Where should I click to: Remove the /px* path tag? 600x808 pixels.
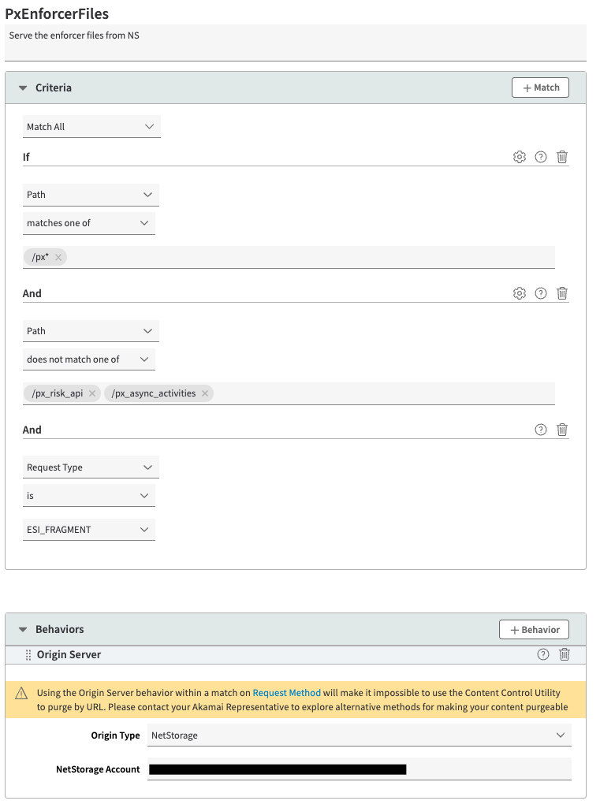[58, 257]
